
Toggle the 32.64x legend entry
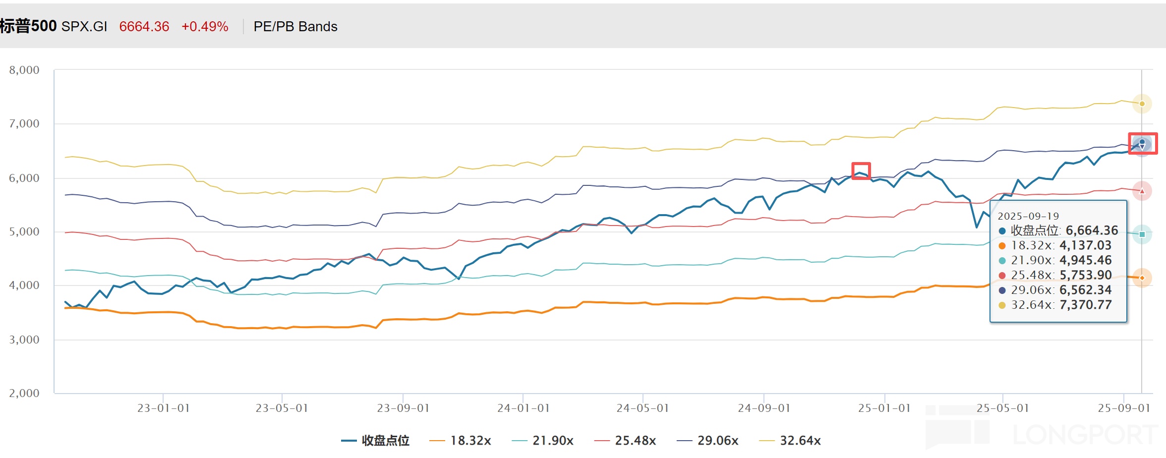[790, 441]
